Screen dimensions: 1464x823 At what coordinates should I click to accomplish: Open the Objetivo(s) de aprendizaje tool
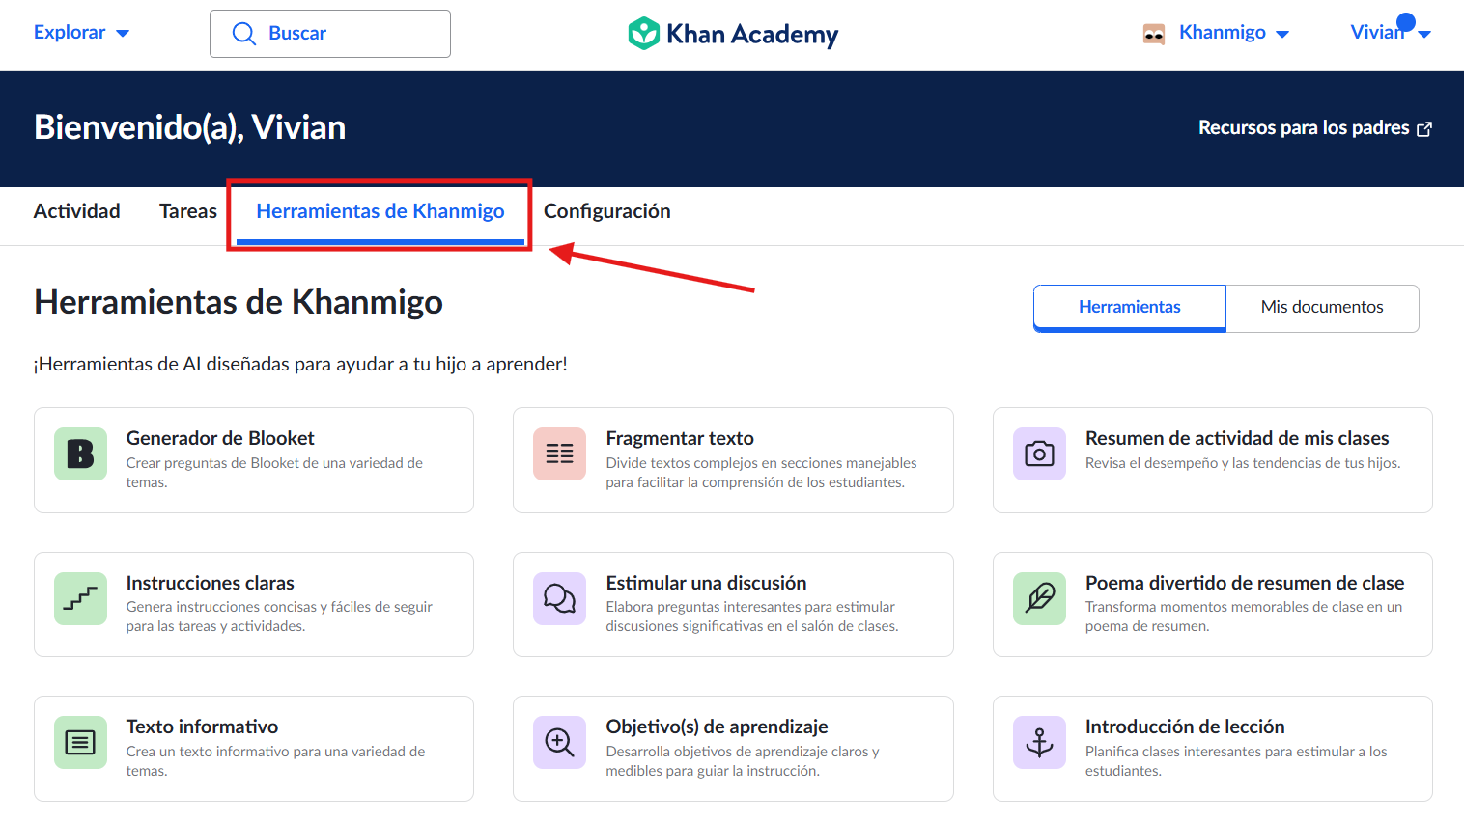[733, 749]
